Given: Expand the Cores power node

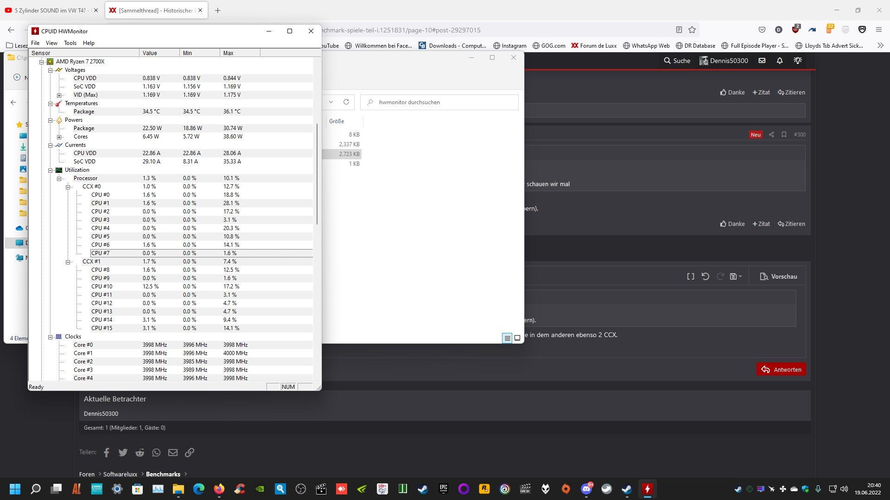Looking at the screenshot, I should [x=59, y=137].
